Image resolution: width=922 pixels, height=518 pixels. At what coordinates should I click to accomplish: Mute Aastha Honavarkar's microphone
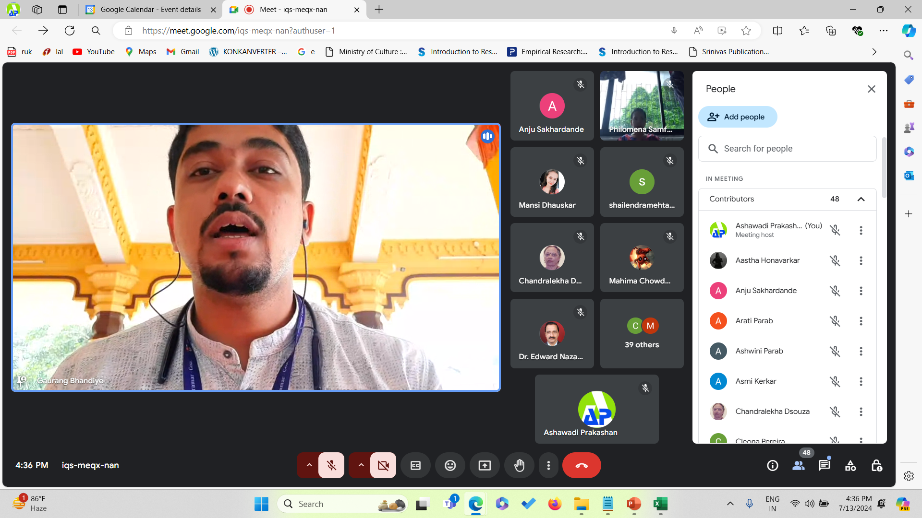[x=835, y=260]
